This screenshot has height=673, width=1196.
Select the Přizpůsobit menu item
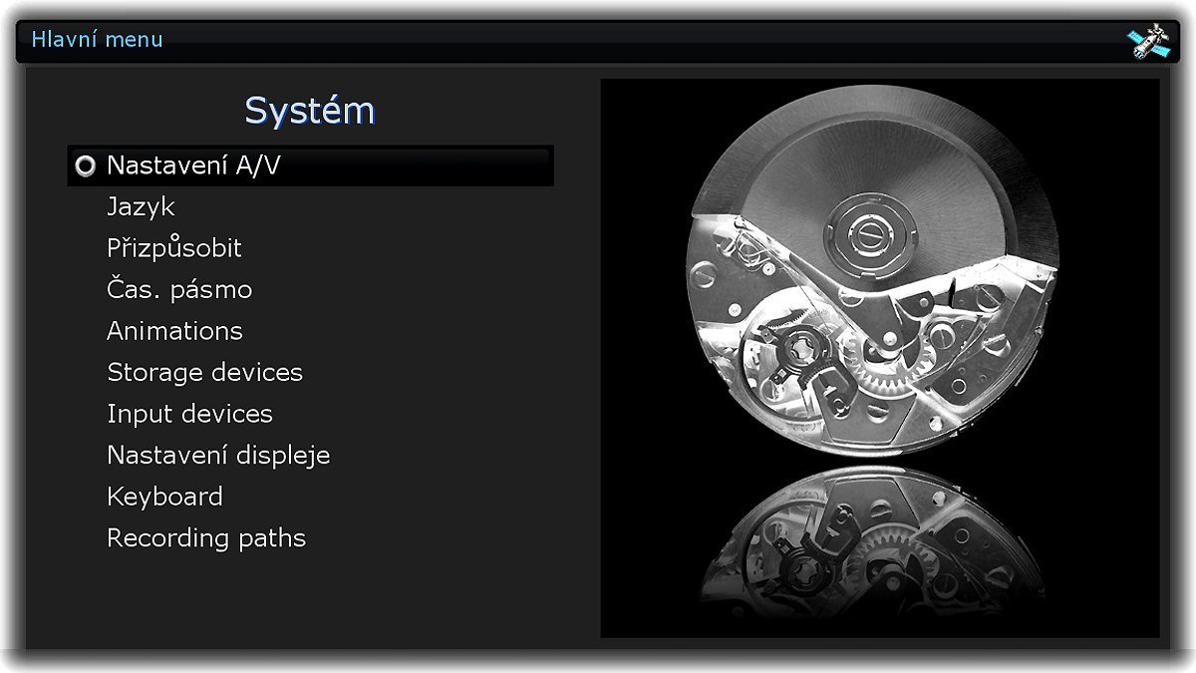(174, 248)
